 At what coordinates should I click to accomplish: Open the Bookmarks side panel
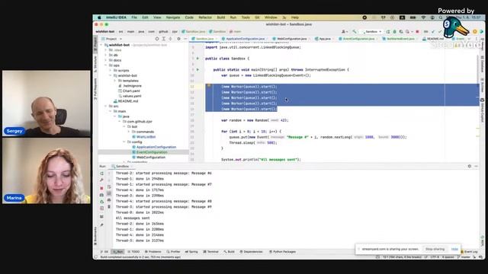[x=95, y=235]
